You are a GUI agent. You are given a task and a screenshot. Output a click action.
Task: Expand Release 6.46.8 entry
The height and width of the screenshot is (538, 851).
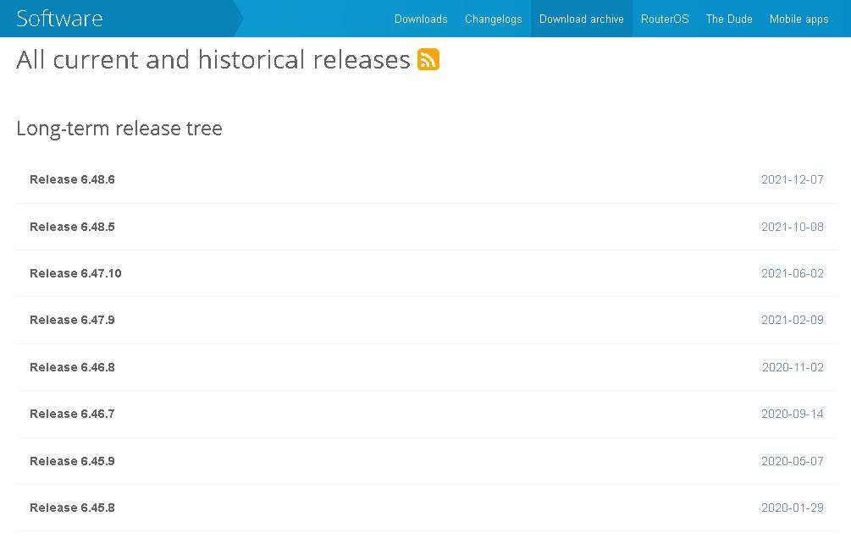[426, 367]
